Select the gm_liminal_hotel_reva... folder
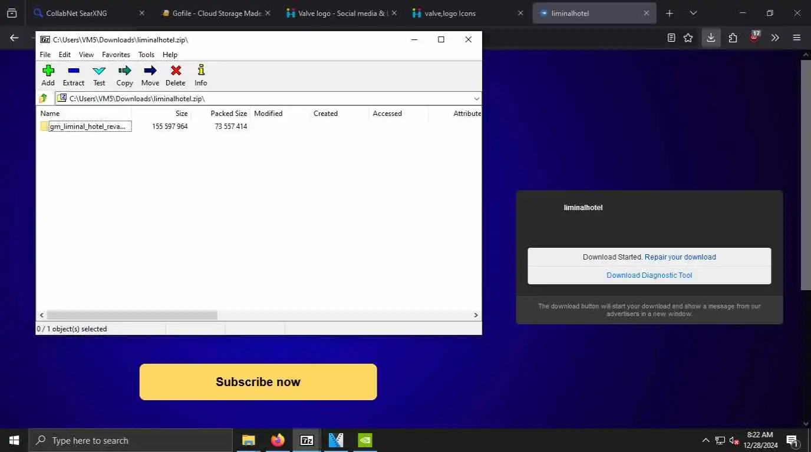Screen dimensions: 811x452 click(x=87, y=127)
